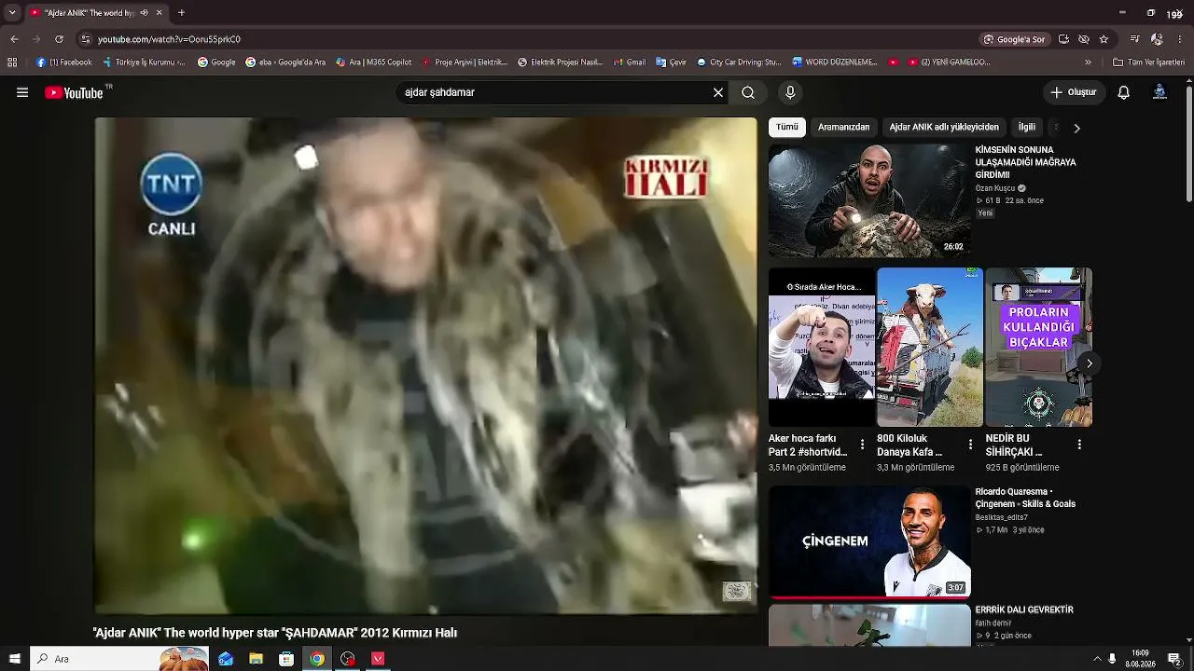
Task: Open the Türkiye İş Kurumu bookmark
Action: (145, 62)
